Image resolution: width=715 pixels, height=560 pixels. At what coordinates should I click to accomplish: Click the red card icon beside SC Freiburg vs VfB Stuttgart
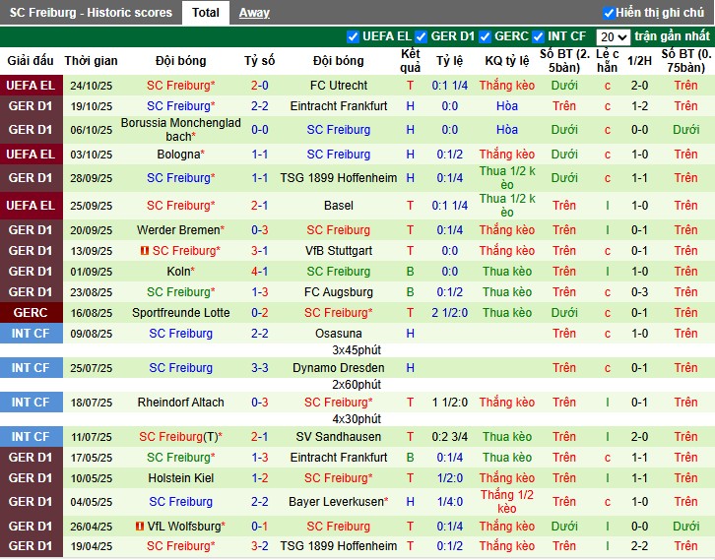[145, 251]
